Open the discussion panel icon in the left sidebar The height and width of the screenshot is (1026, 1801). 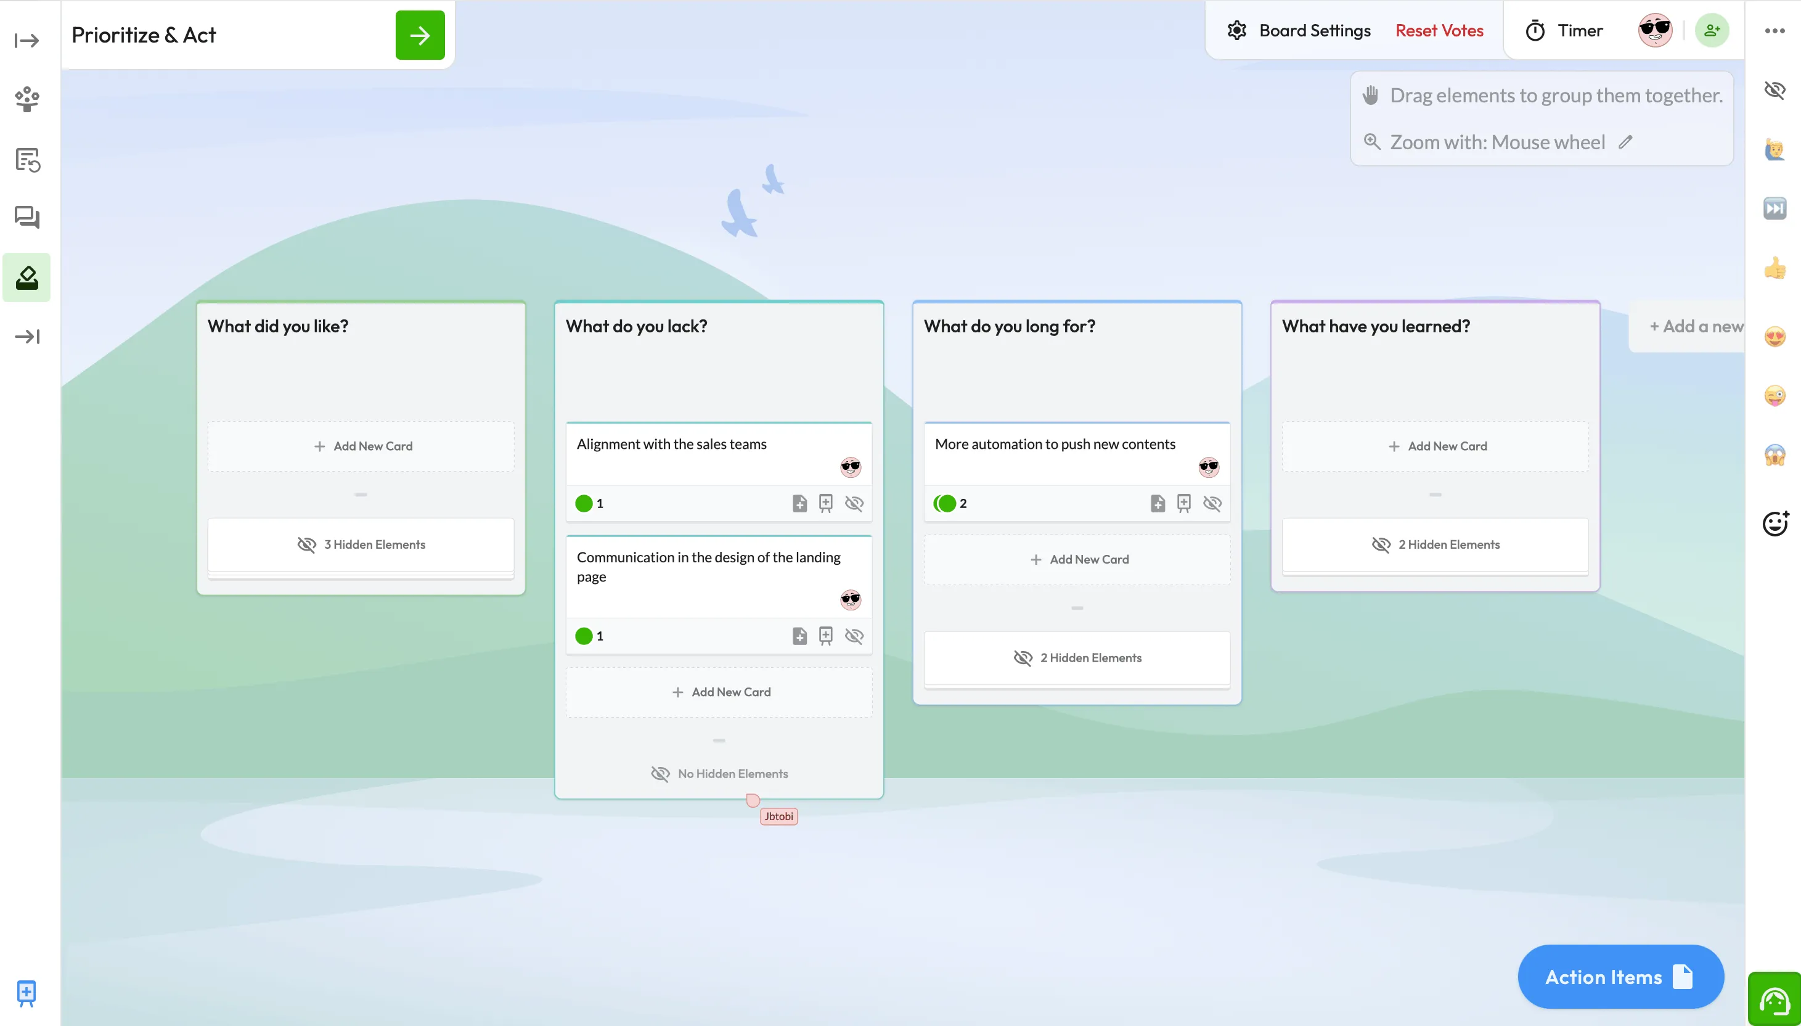point(26,217)
